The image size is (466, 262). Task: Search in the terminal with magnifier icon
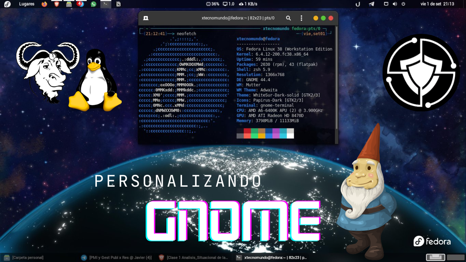point(288,18)
